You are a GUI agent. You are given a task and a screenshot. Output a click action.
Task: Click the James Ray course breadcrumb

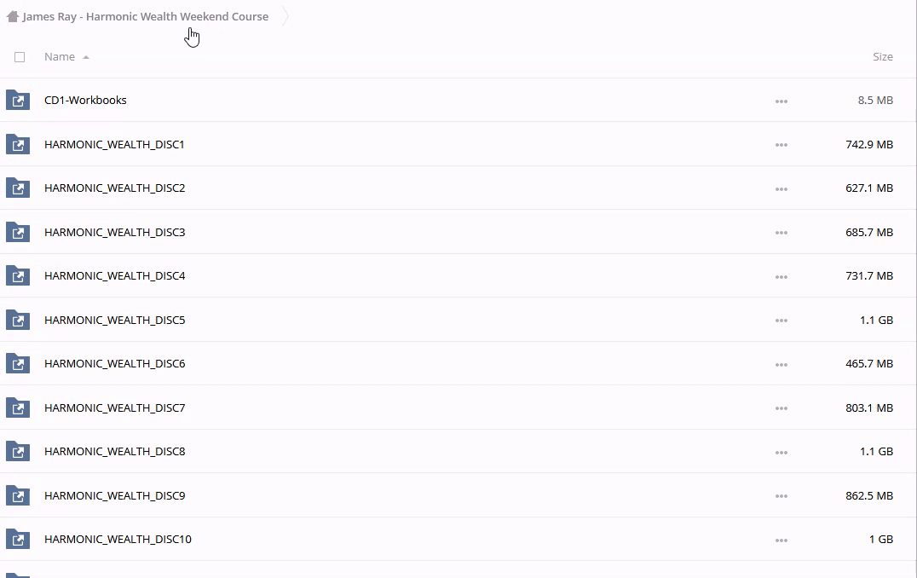click(x=145, y=16)
